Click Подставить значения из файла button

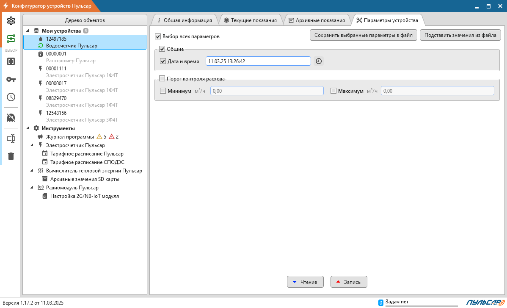point(460,35)
